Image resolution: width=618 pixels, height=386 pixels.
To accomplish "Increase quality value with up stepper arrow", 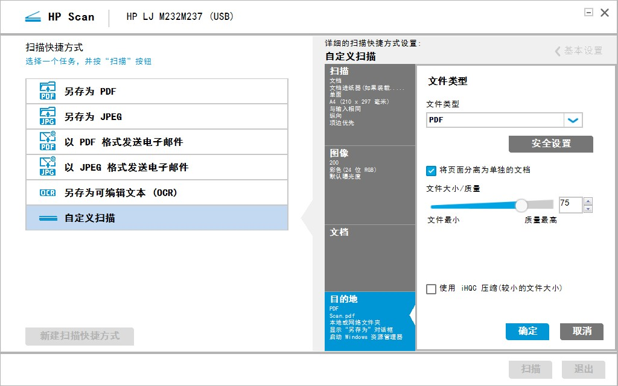I will click(588, 201).
